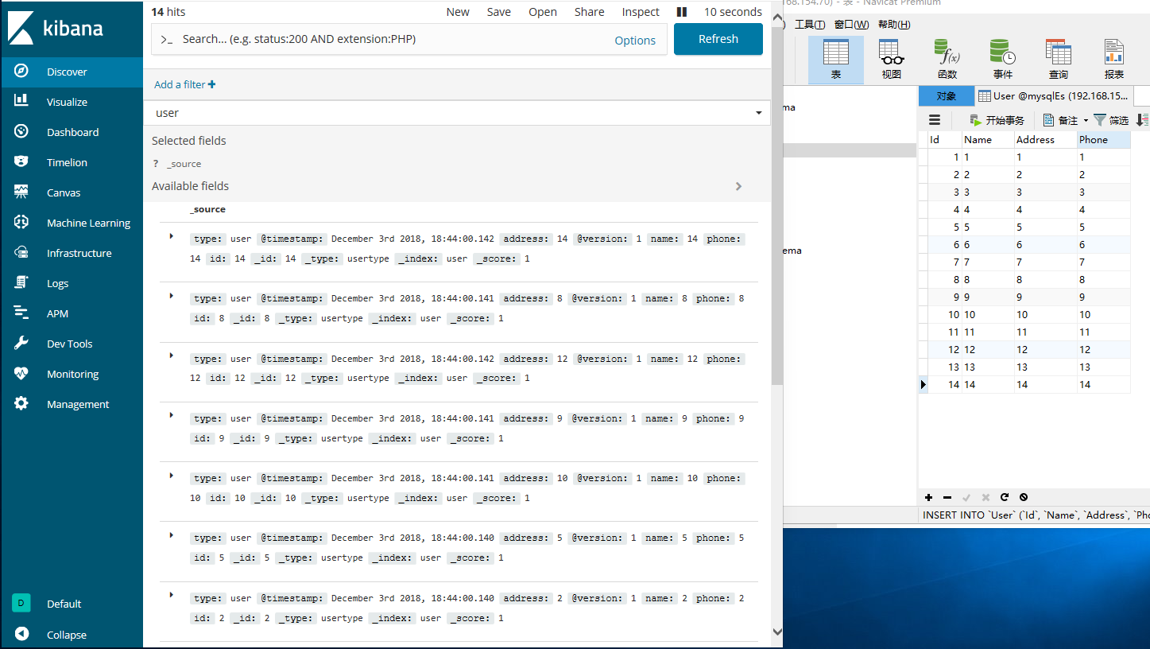This screenshot has height=649, width=1150.
Task: Expand document row with id 8
Action: click(x=172, y=296)
